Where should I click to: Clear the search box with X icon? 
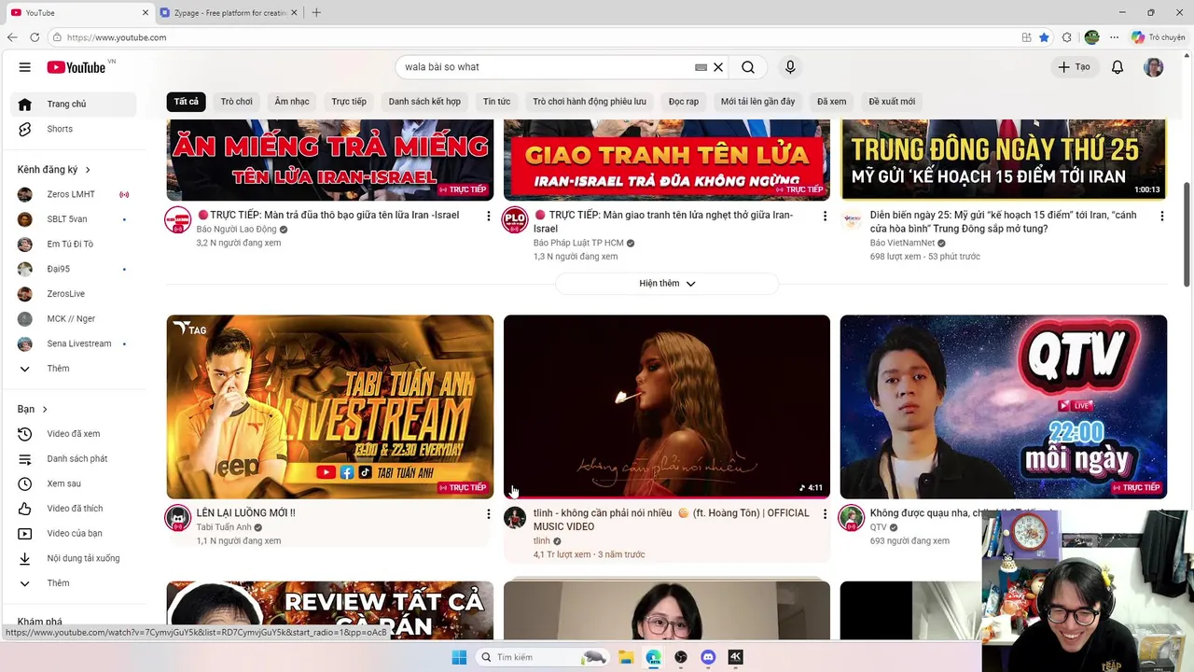click(x=718, y=67)
